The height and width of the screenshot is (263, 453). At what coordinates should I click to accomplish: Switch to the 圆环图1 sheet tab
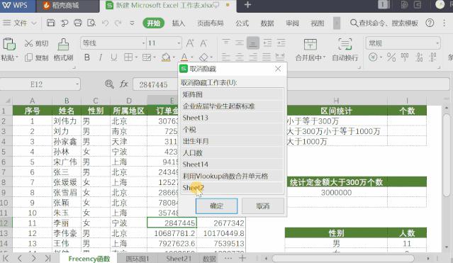[138, 258]
